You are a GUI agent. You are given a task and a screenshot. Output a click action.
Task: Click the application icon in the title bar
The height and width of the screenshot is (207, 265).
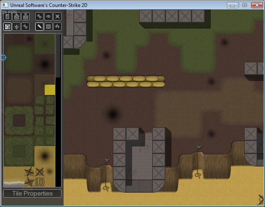(x=5, y=5)
